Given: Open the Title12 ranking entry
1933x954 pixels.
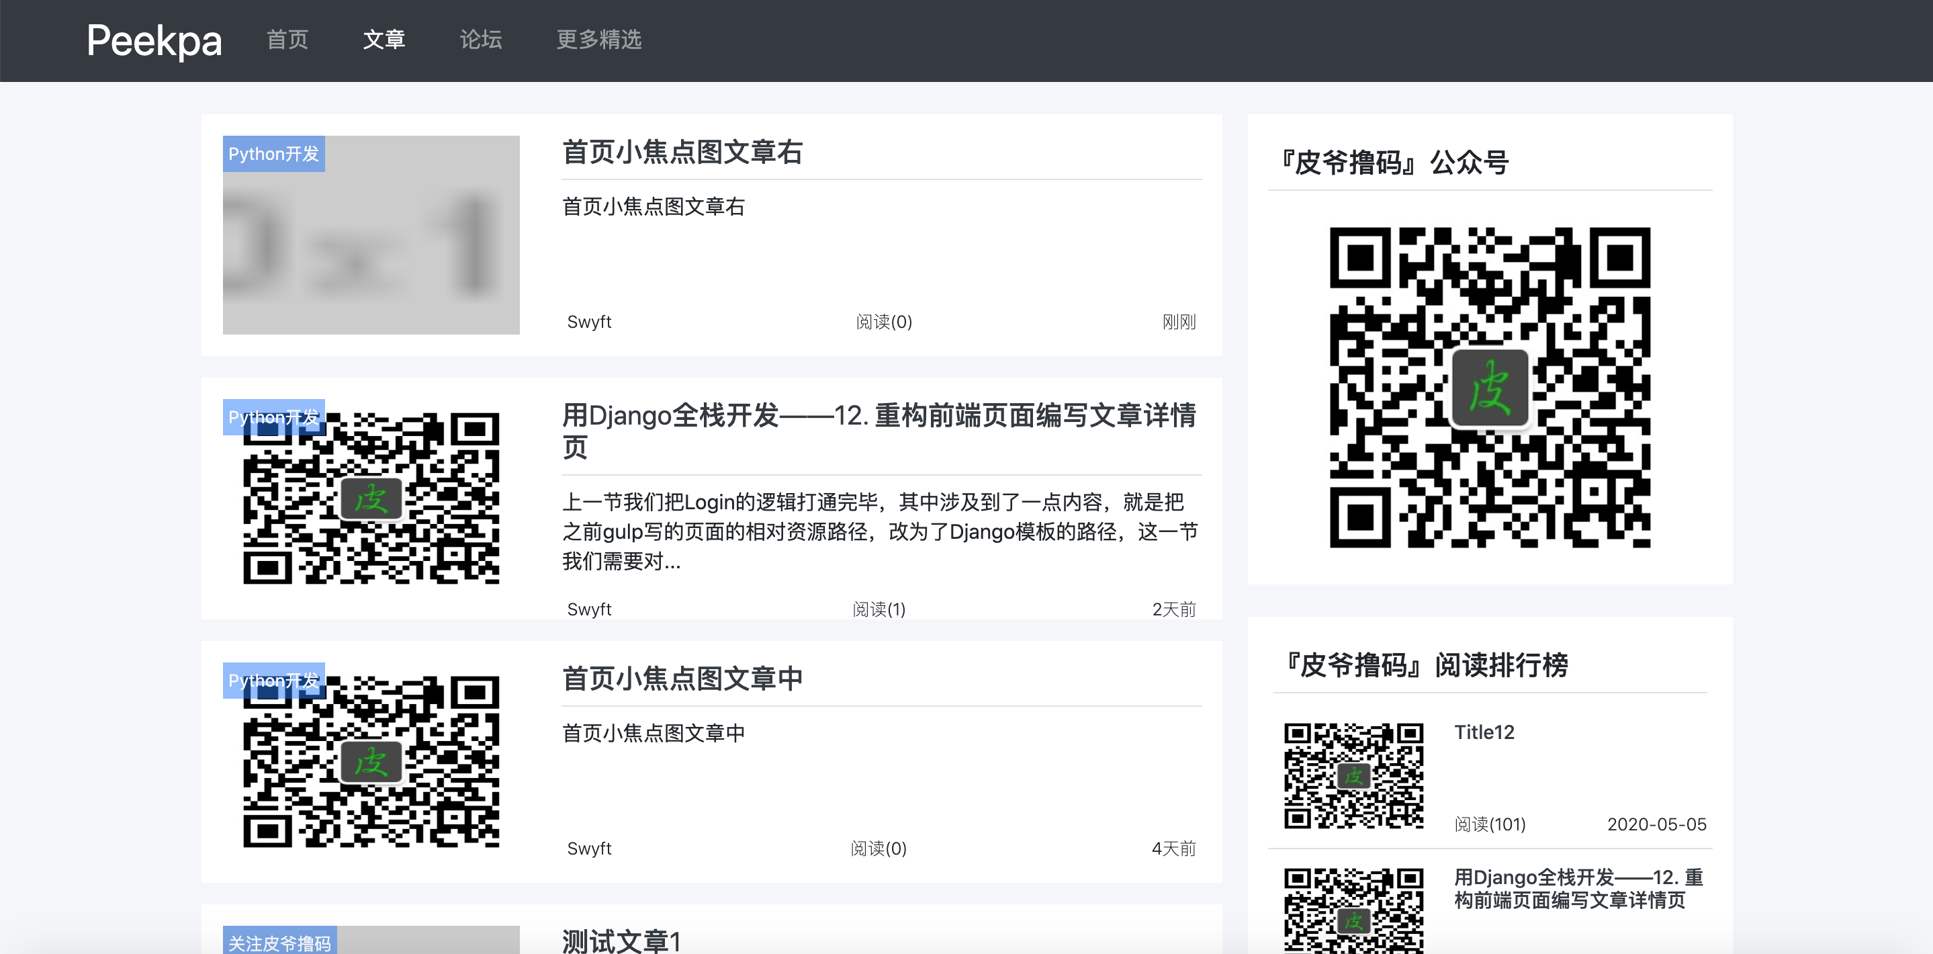Looking at the screenshot, I should click(1484, 732).
